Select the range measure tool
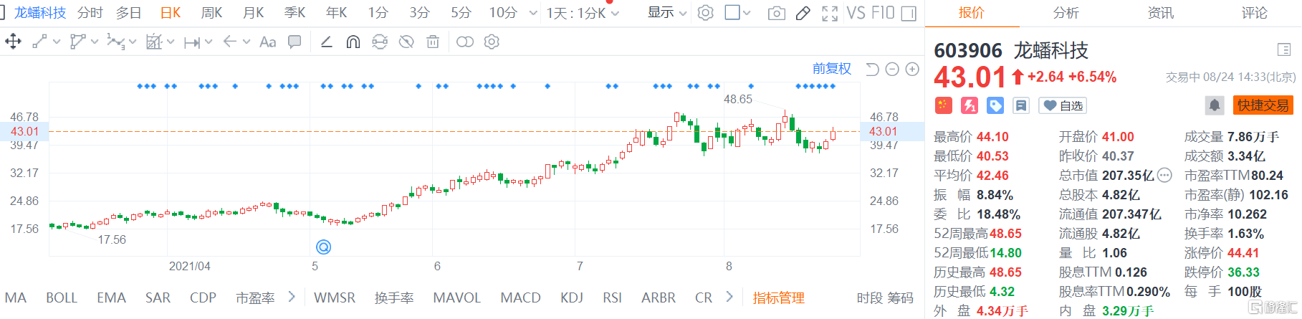 [x=191, y=42]
